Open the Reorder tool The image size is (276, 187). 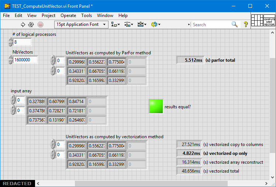156,24
